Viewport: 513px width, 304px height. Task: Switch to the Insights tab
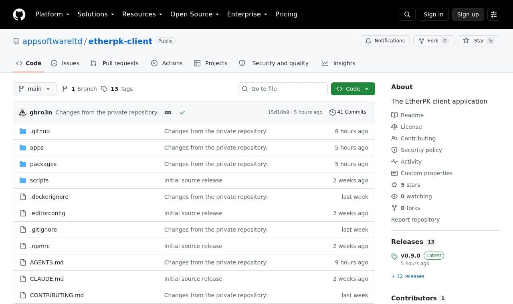pos(339,63)
